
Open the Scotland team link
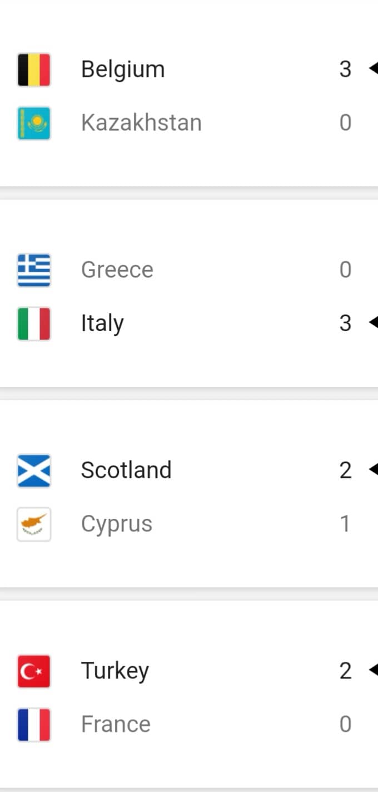pos(126,470)
